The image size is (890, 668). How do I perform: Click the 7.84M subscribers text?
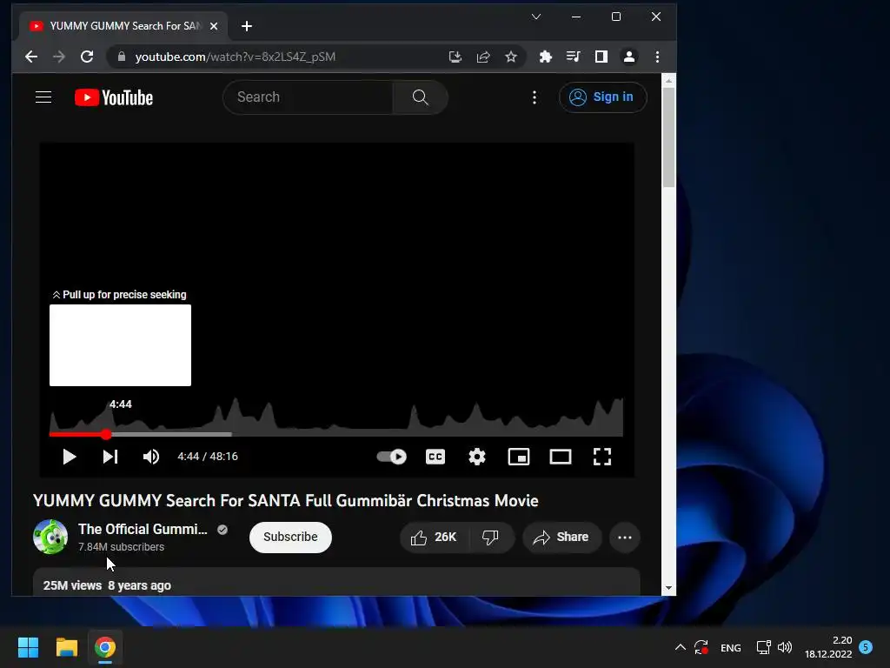click(x=122, y=547)
